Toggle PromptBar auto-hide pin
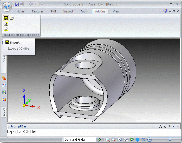This screenshot has height=143, width=182. click(x=178, y=126)
